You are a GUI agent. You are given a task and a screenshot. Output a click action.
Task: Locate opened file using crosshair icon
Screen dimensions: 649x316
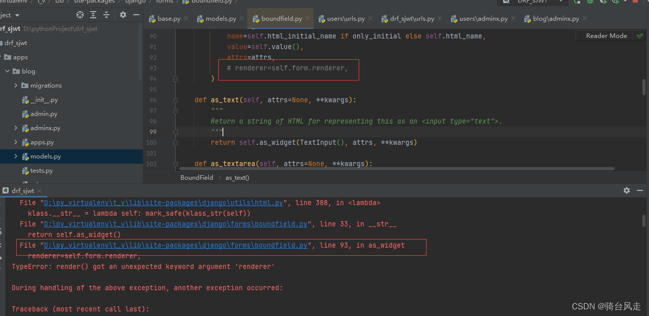[x=80, y=15]
